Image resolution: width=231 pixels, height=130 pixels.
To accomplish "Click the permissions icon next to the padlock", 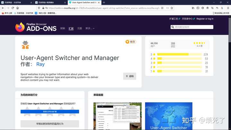I will coord(47,8).
